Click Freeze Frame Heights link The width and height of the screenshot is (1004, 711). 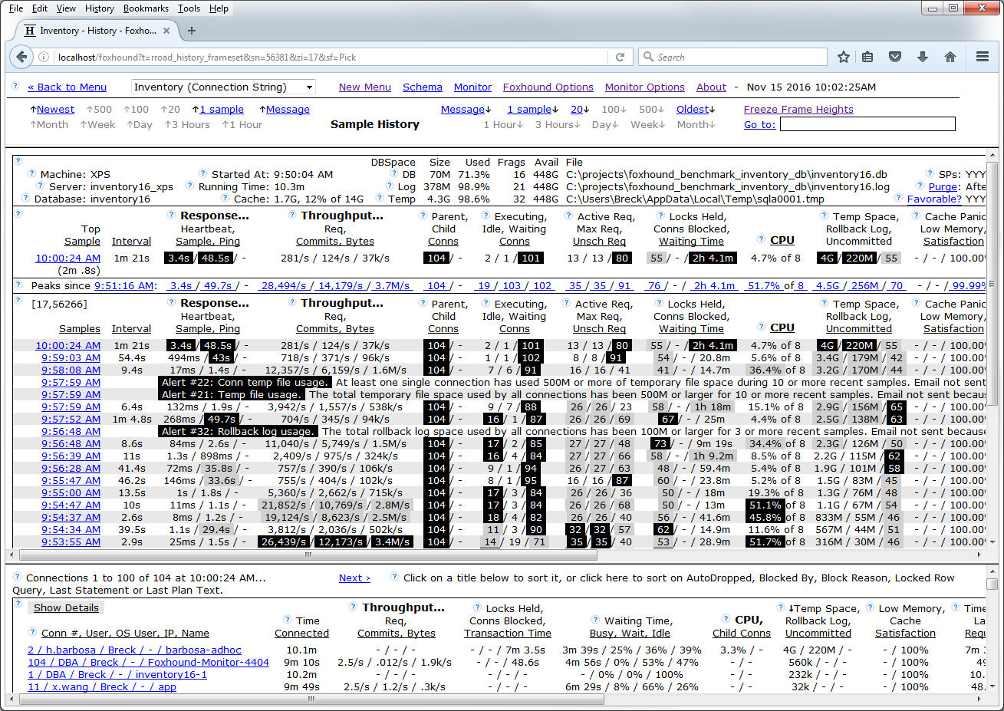click(x=798, y=110)
